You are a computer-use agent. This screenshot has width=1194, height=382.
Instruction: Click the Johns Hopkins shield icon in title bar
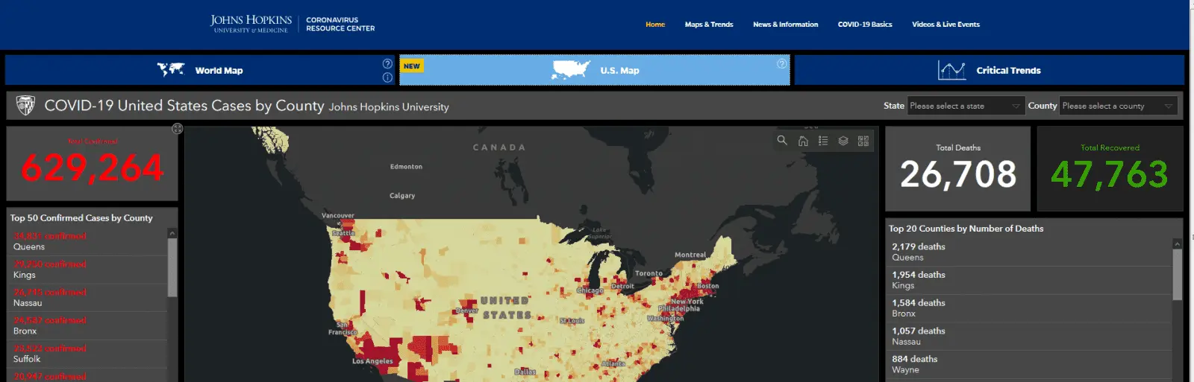[x=25, y=106]
